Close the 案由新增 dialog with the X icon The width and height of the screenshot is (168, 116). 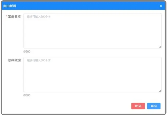161,6
